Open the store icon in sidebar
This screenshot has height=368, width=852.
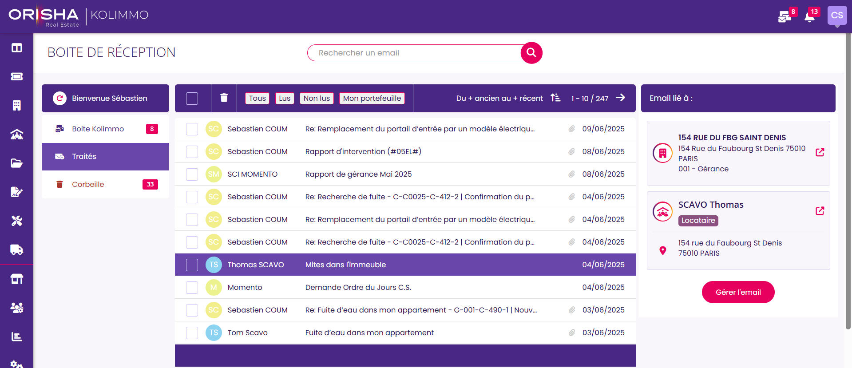click(x=17, y=279)
